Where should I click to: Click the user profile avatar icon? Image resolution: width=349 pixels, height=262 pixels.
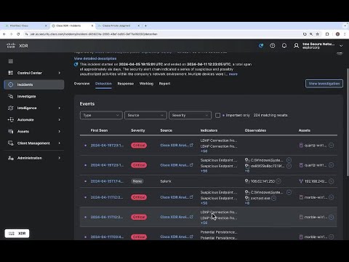296,46
